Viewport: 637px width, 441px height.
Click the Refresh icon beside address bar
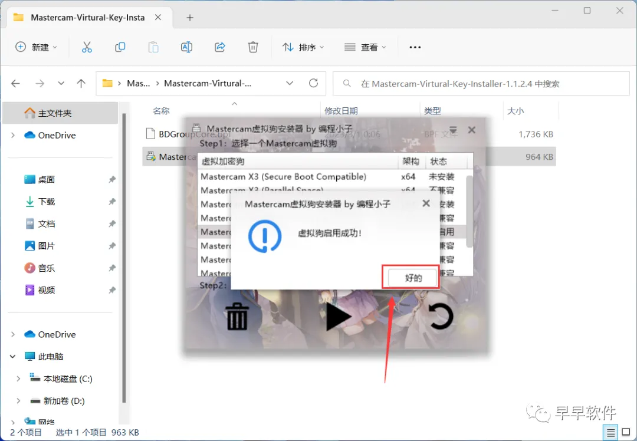313,83
